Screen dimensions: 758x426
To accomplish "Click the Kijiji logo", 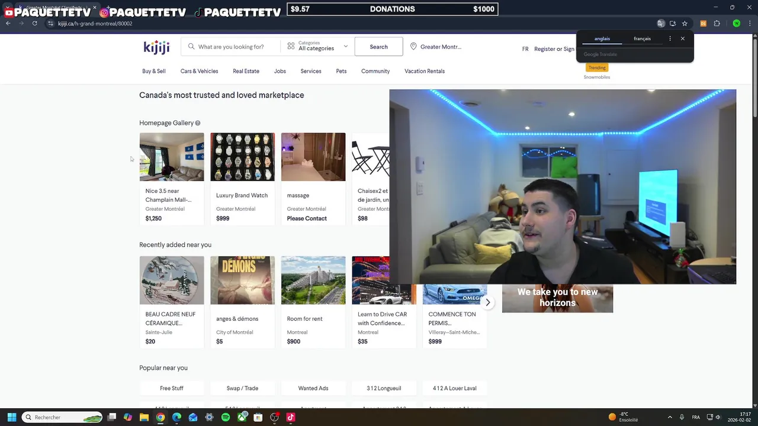I will (156, 47).
